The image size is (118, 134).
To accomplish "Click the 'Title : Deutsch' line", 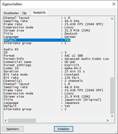I will (41, 34).
